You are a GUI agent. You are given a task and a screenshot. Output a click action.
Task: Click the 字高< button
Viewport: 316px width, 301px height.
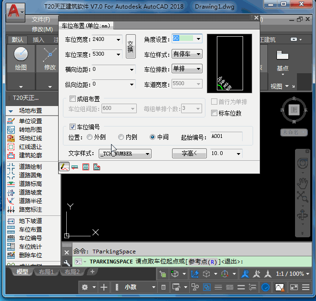coord(189,154)
